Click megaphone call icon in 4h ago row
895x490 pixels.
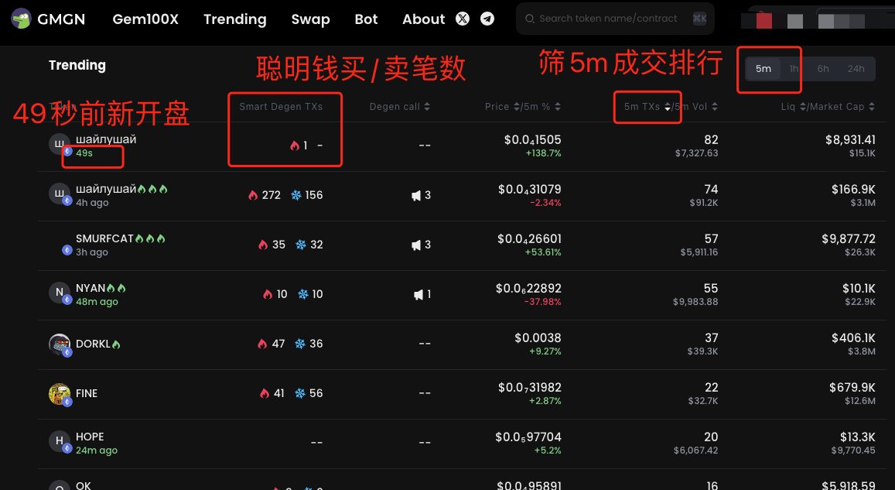pyautogui.click(x=416, y=195)
